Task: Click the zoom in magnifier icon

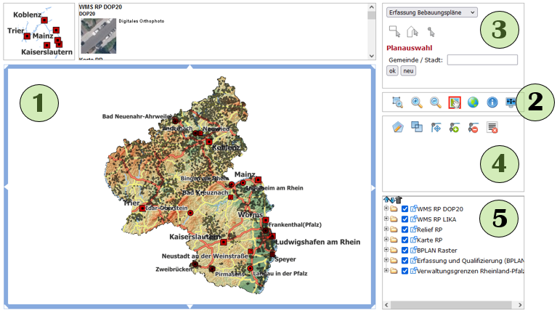Action: pyautogui.click(x=417, y=103)
